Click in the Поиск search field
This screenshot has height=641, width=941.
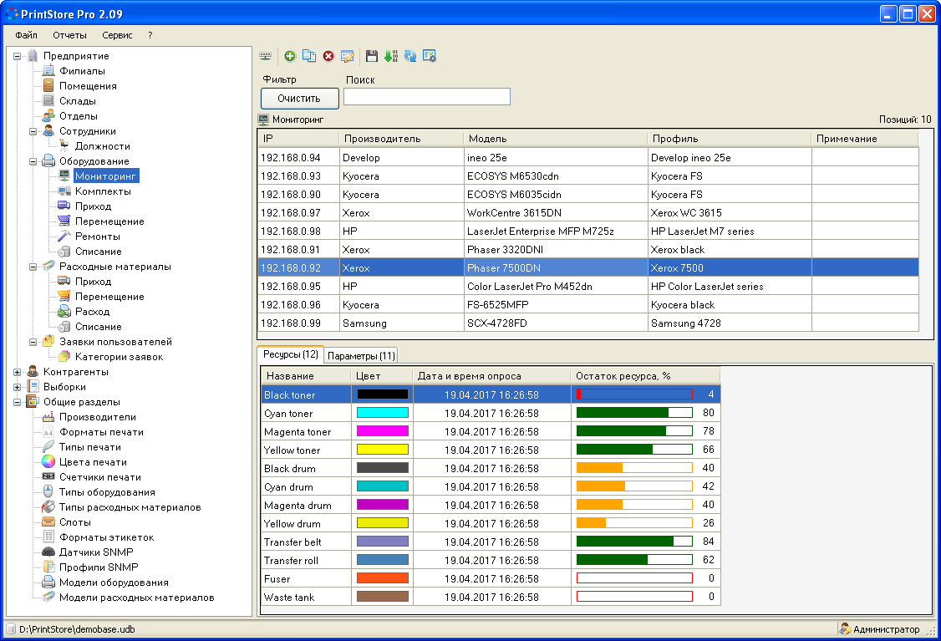click(x=427, y=97)
